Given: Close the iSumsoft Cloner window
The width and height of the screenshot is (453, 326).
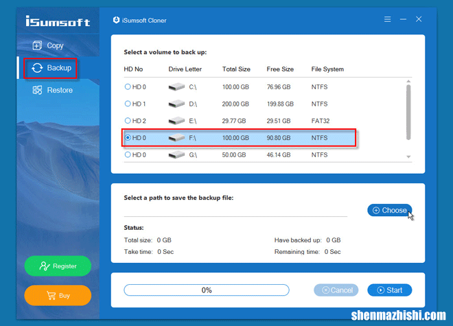Looking at the screenshot, I should (419, 19).
